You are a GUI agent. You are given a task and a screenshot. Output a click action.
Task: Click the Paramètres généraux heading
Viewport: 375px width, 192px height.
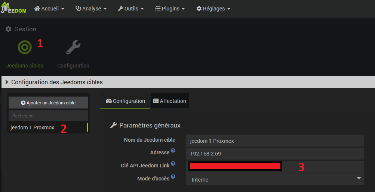coord(150,126)
